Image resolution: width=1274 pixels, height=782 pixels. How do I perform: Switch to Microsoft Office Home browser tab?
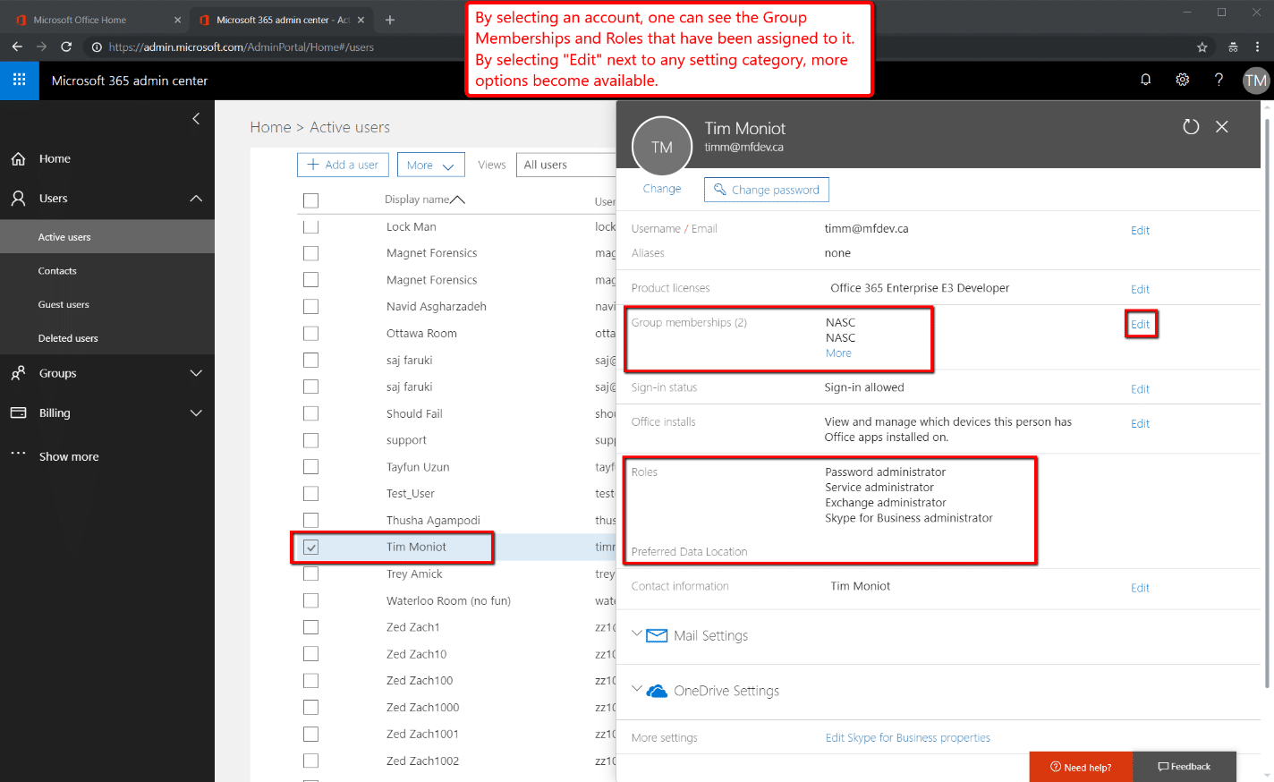point(96,20)
